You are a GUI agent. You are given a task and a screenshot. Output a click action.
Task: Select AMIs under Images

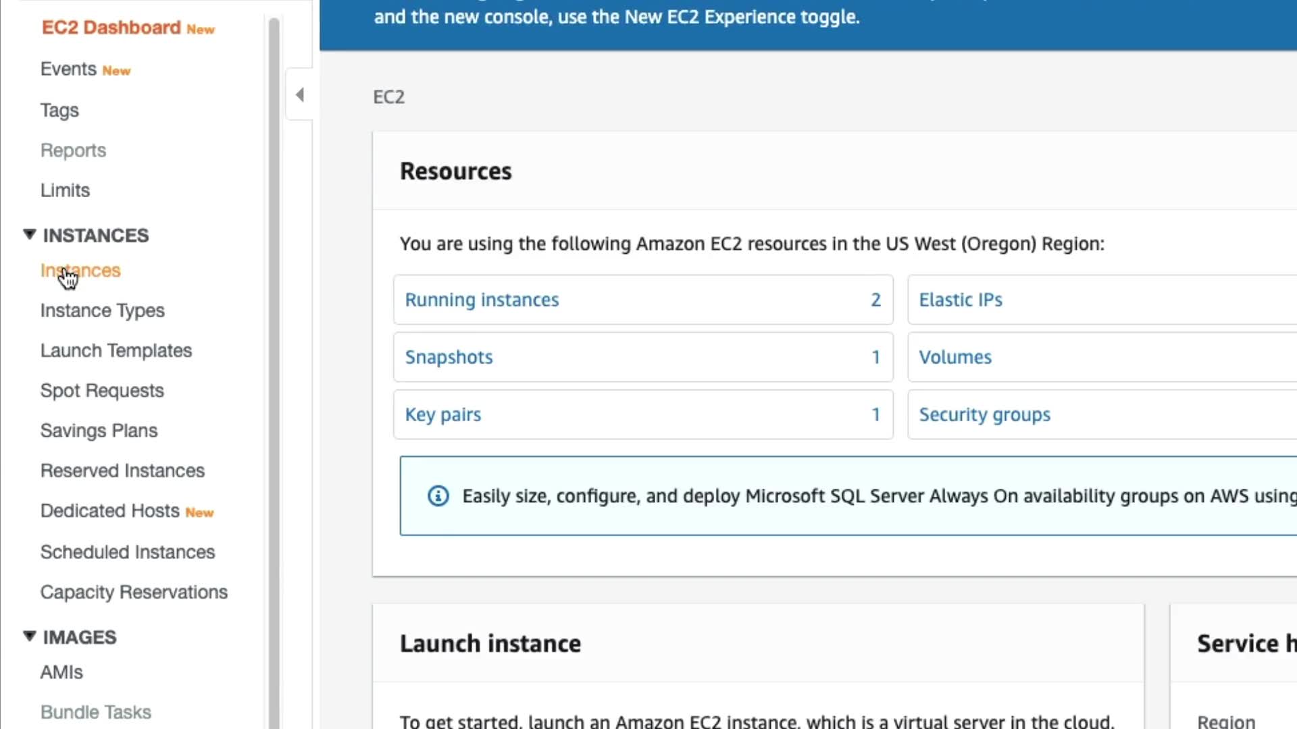click(x=61, y=672)
